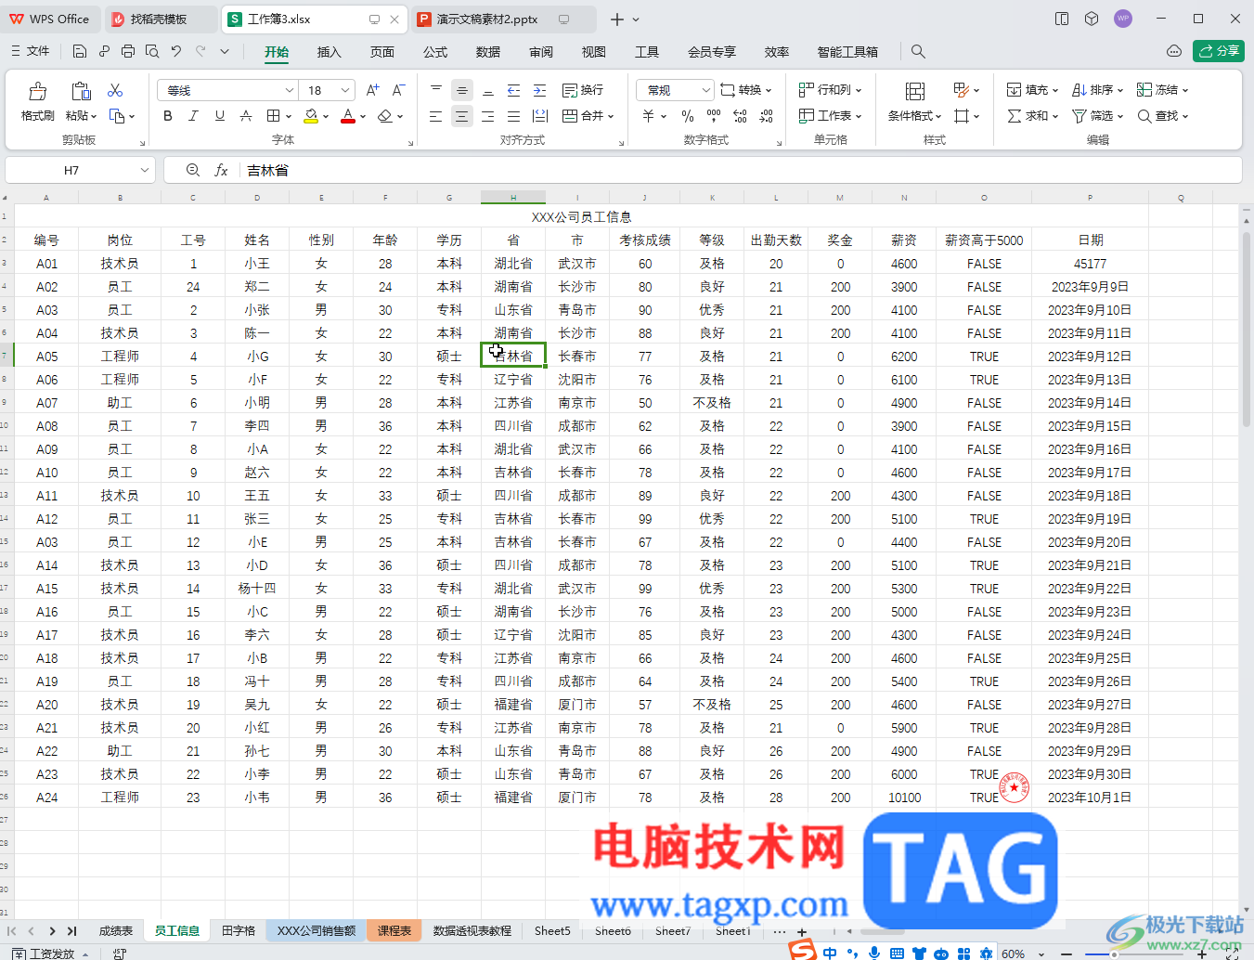Click the Freeze panes (冻结) button
Screen dimensions: 1254x960
[1162, 90]
